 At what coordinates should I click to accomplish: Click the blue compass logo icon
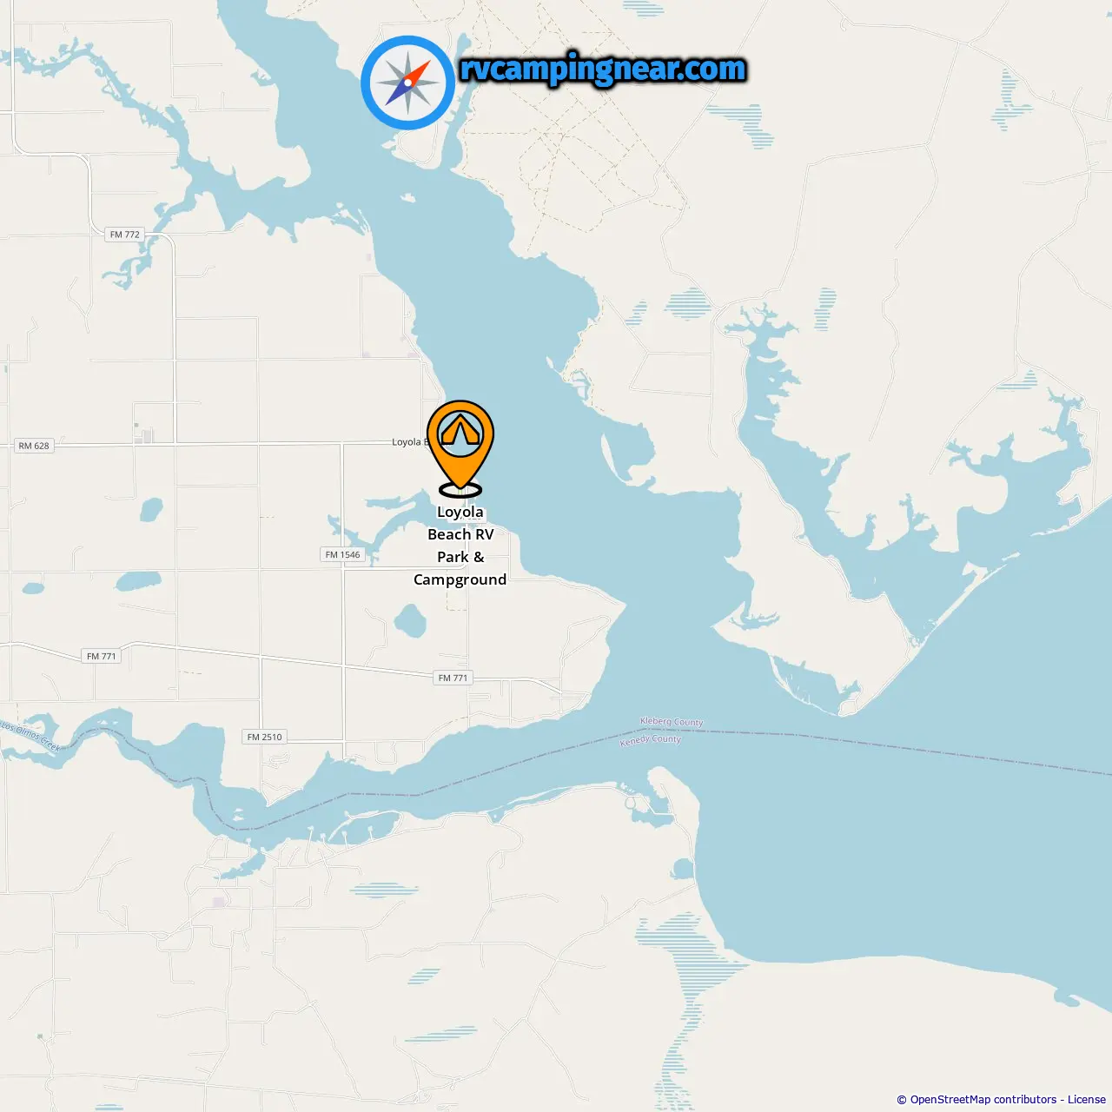(x=407, y=83)
